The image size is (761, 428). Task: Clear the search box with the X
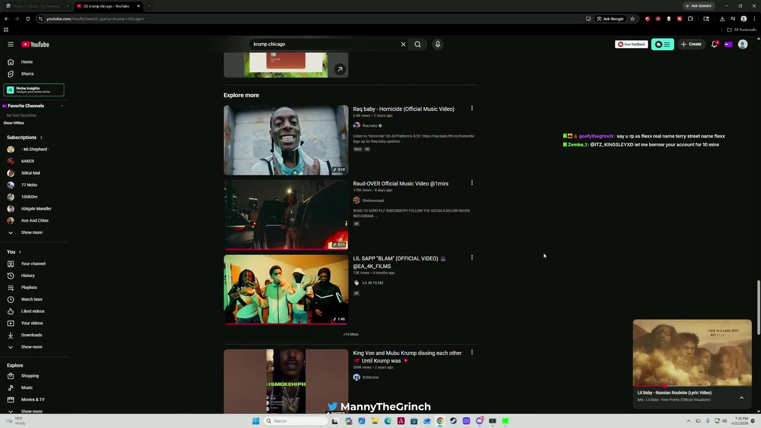[403, 44]
